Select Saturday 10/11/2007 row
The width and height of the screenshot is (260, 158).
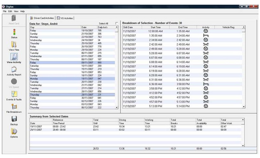click(x=72, y=66)
